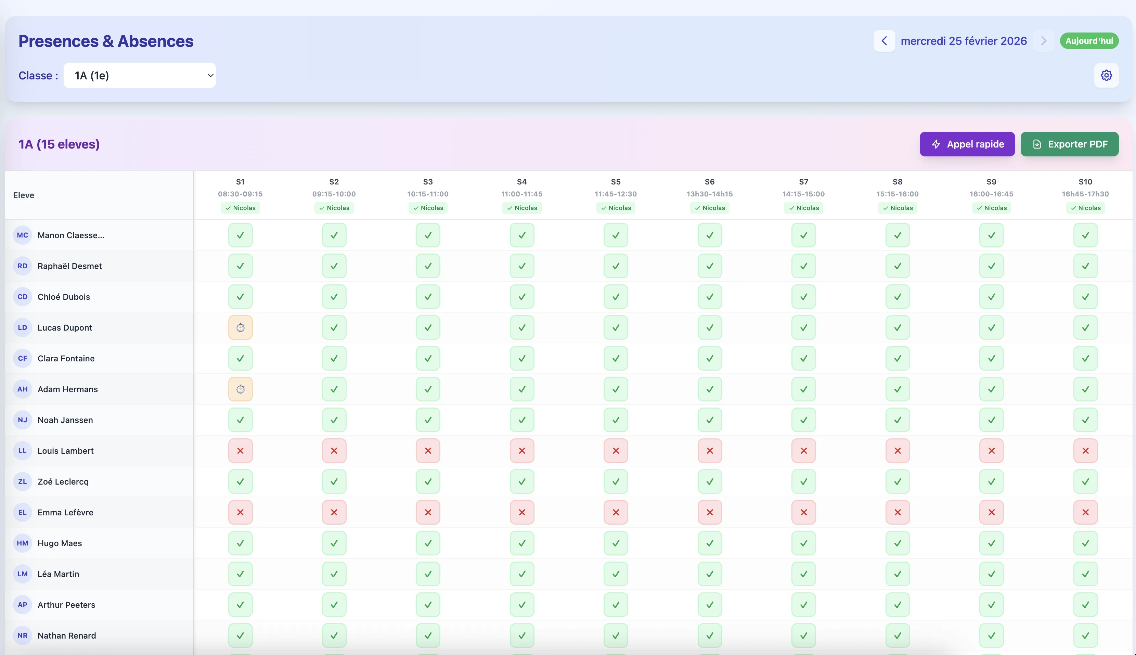Click Louis Lambert's absent cross in S1

pos(240,451)
